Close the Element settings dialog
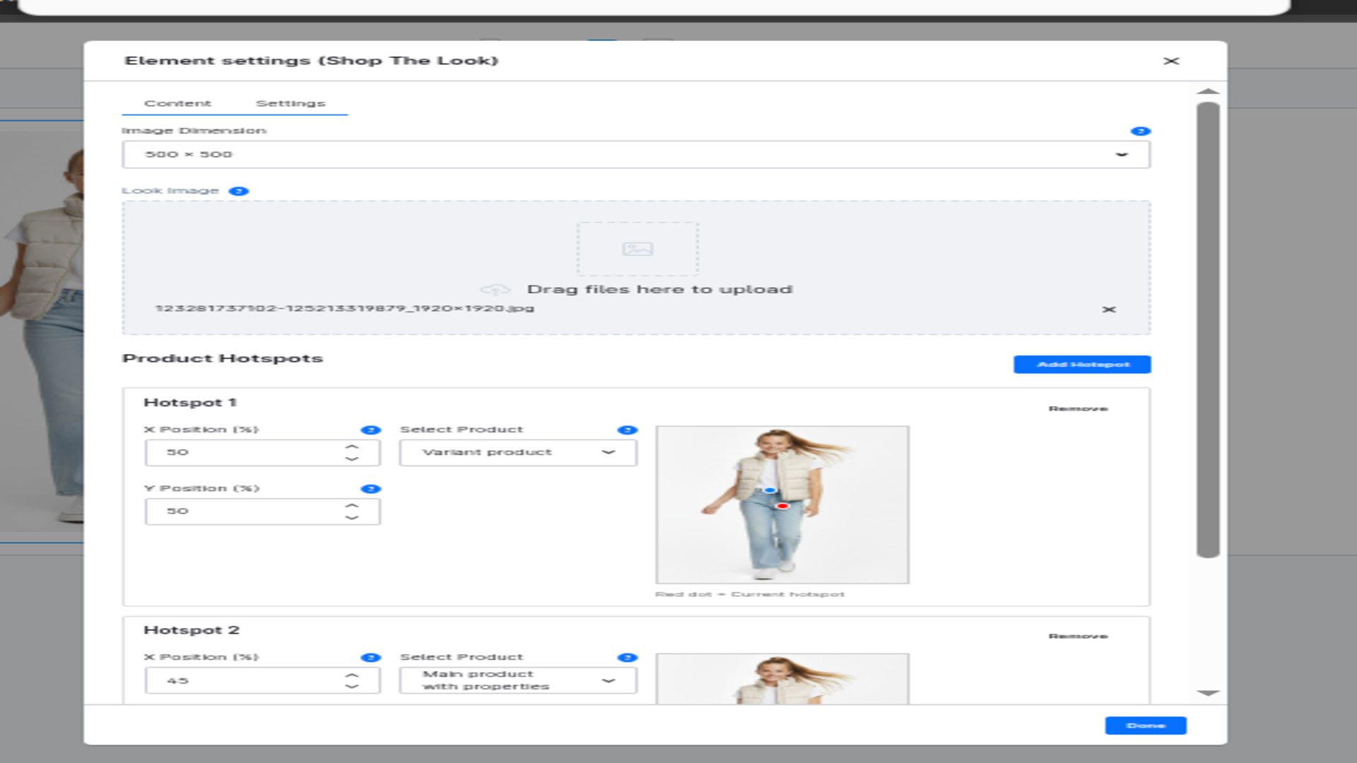Image resolution: width=1357 pixels, height=763 pixels. tap(1171, 61)
